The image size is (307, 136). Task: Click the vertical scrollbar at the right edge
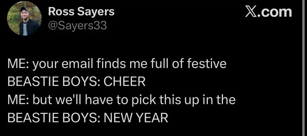tap(304, 68)
